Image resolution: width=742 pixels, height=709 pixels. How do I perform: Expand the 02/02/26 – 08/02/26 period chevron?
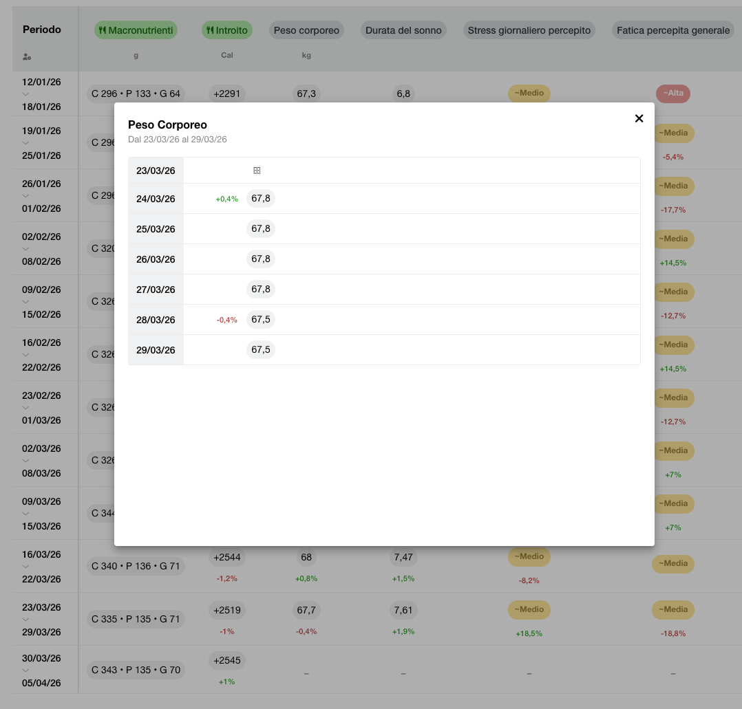coord(25,249)
